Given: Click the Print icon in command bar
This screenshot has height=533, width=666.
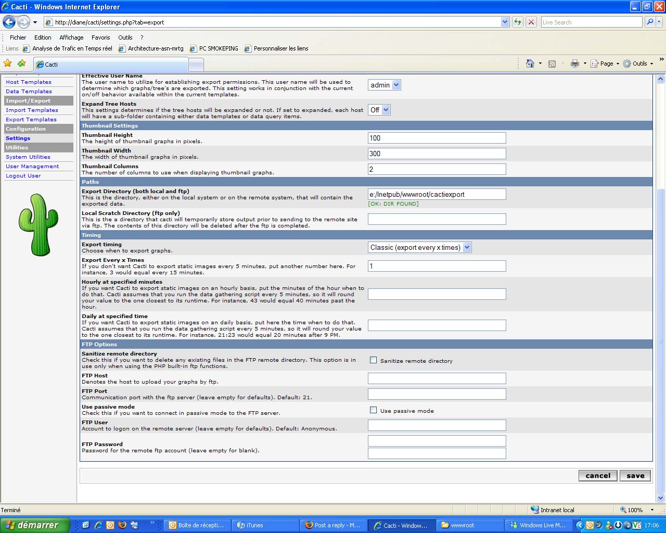Looking at the screenshot, I should point(574,64).
